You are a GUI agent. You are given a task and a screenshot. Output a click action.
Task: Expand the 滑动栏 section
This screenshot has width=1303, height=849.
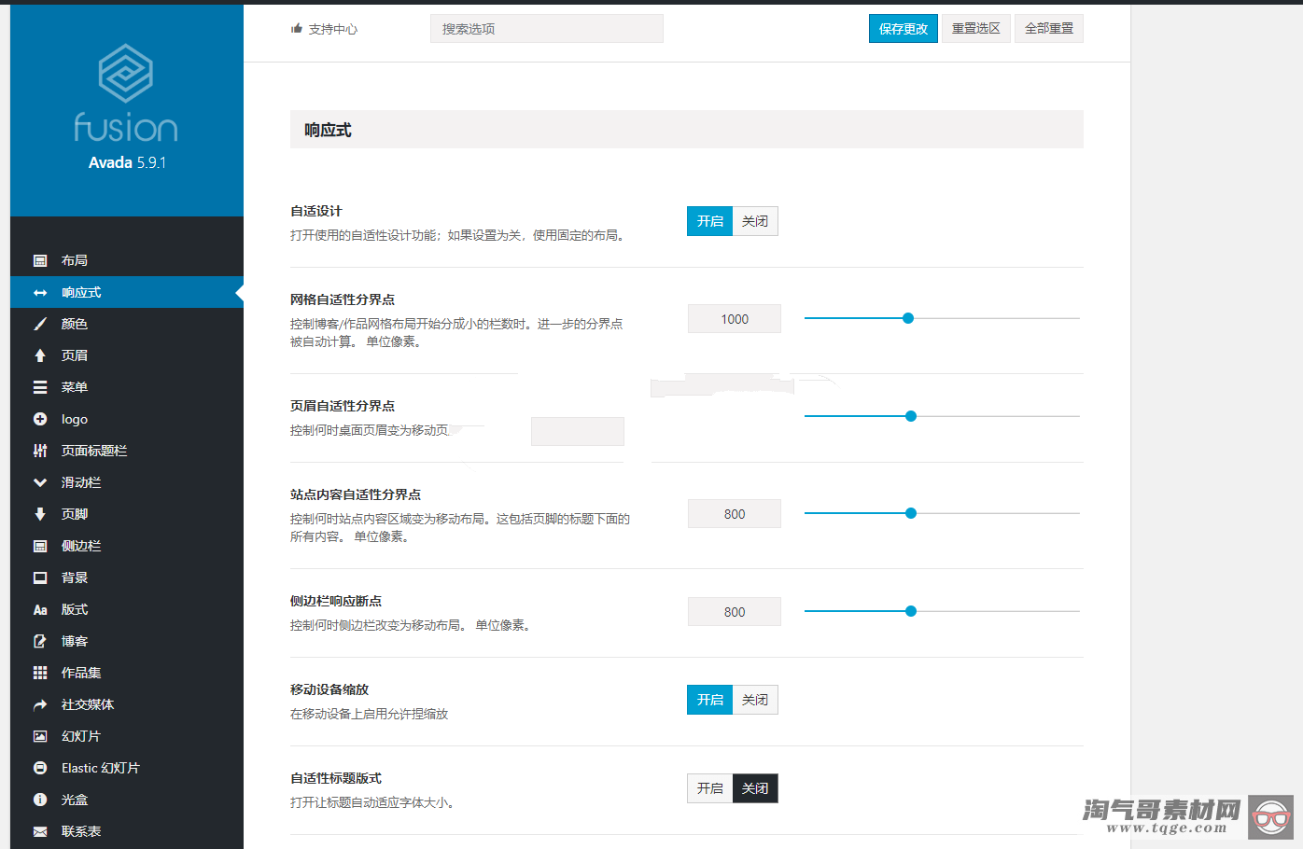coord(127,482)
